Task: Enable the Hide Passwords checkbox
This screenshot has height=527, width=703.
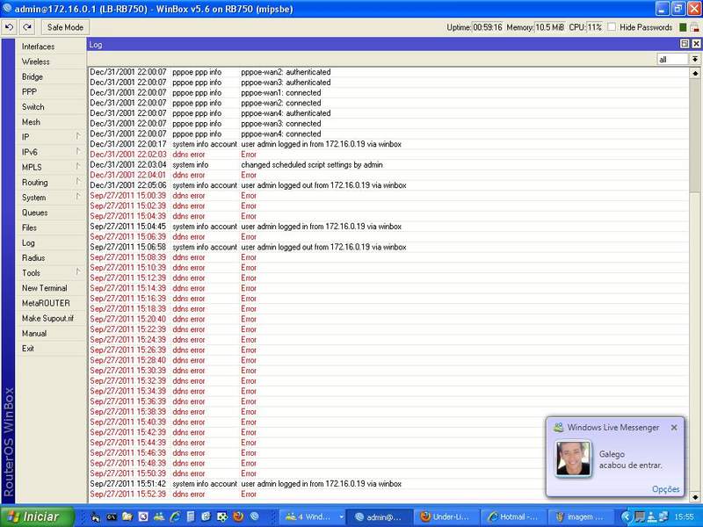Action: click(x=612, y=27)
